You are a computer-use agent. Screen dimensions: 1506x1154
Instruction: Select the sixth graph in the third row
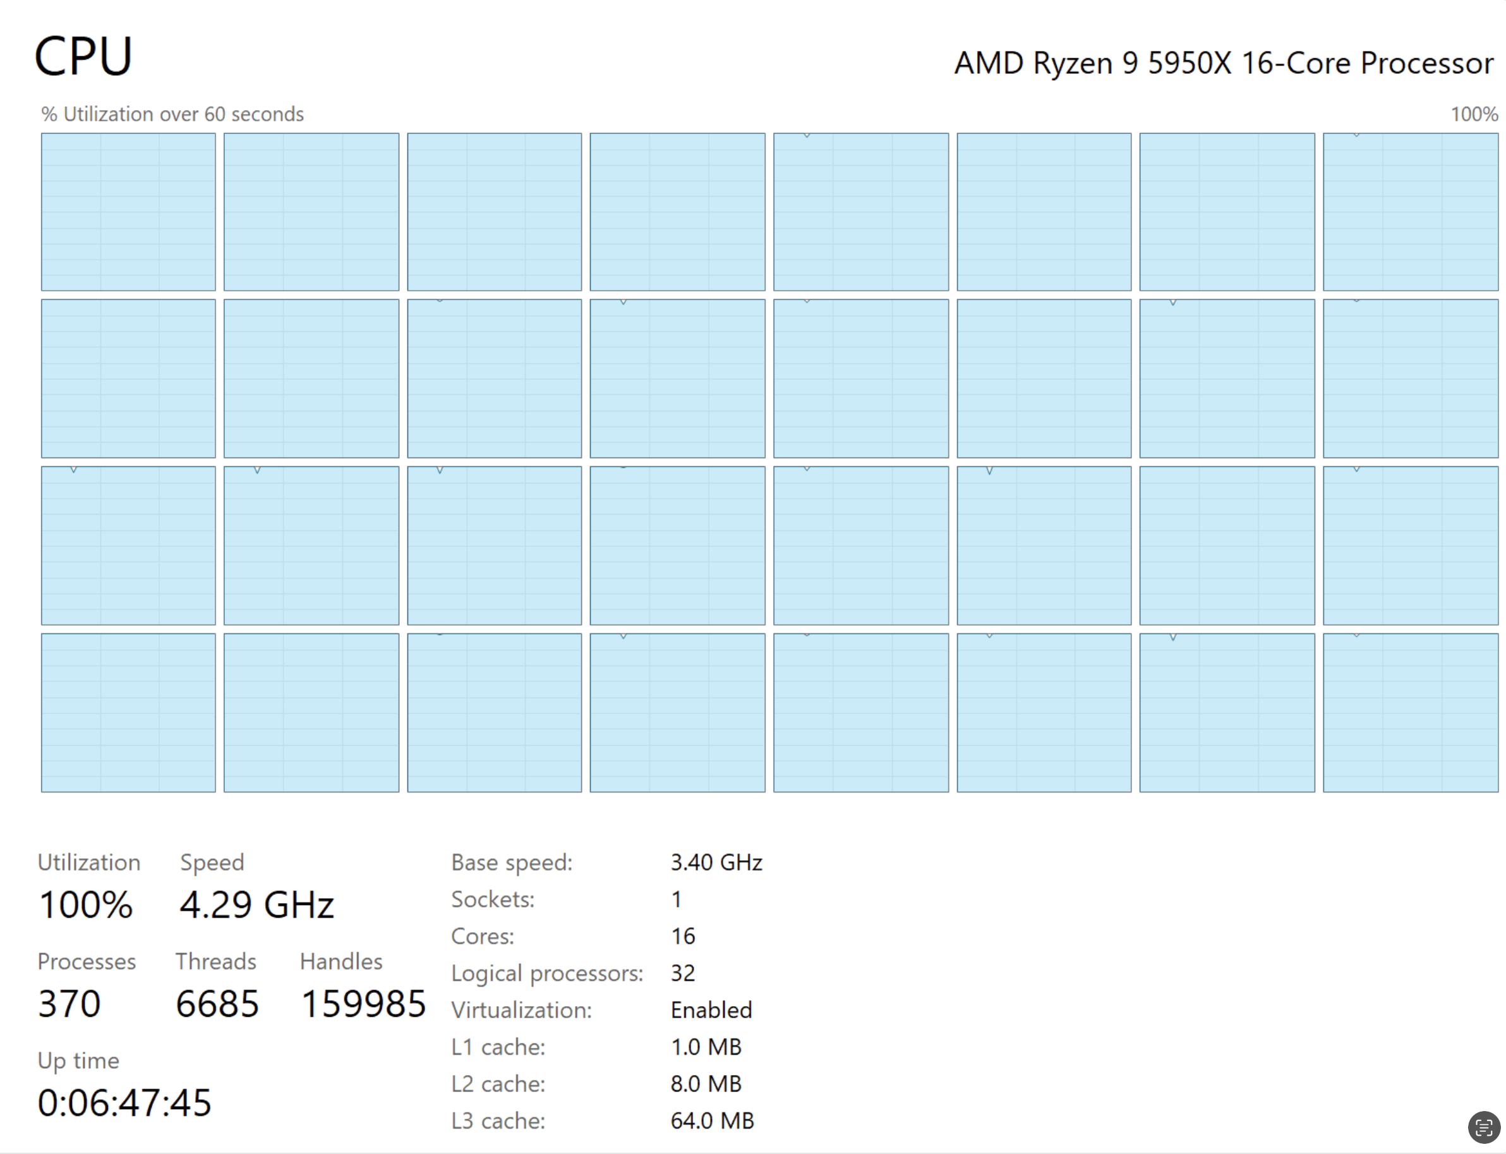pos(1044,545)
